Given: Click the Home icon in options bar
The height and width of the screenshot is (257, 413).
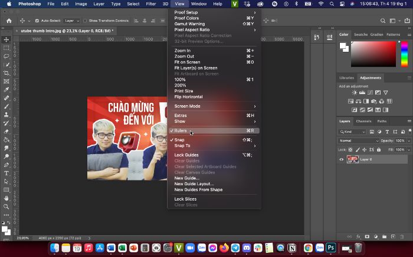Looking at the screenshot, I should (9, 21).
